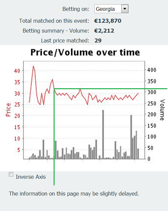
Task: Click the last price matched value 29
Action: tap(98, 40)
